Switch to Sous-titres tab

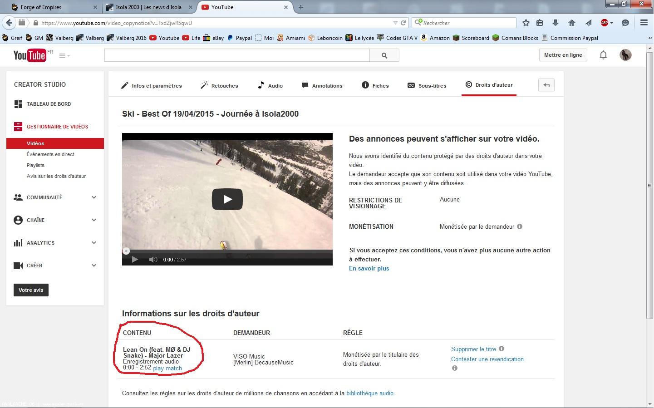[427, 85]
